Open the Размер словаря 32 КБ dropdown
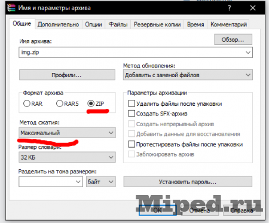Viewport: 269px width, 223px height. pos(67,157)
